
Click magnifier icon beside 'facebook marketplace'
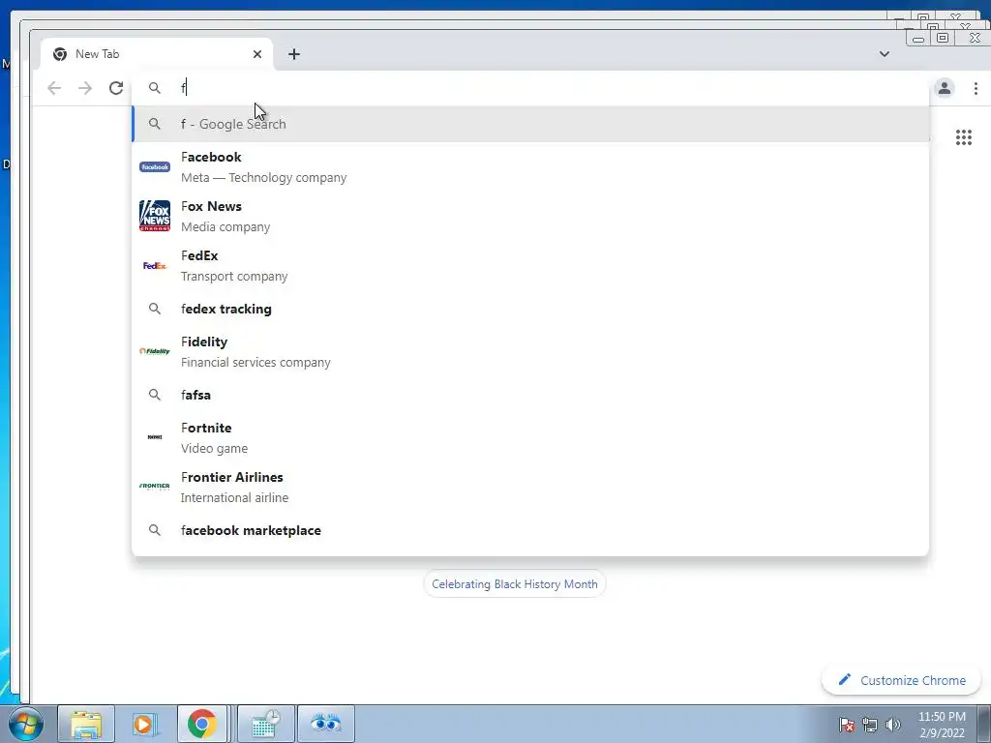pos(155,530)
